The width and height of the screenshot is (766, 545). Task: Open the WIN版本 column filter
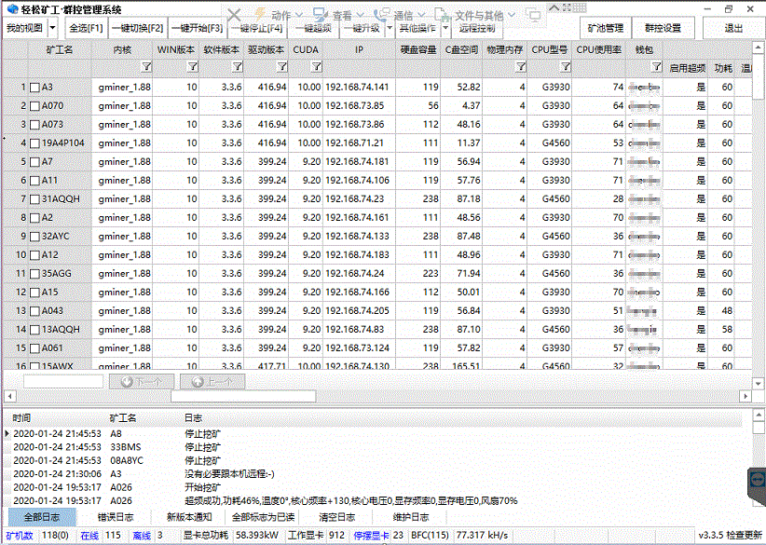click(x=193, y=67)
